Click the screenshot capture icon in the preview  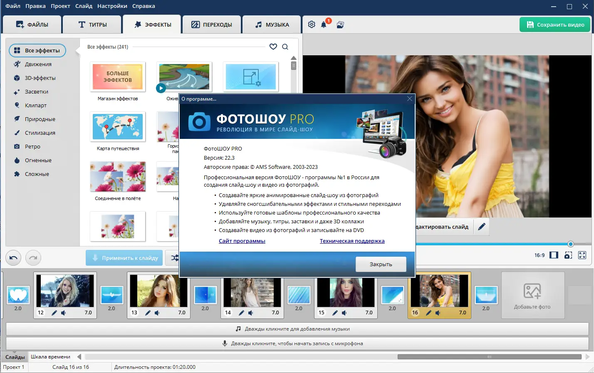tap(568, 255)
